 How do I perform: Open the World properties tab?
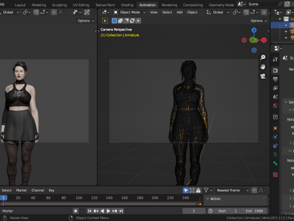click(275, 106)
